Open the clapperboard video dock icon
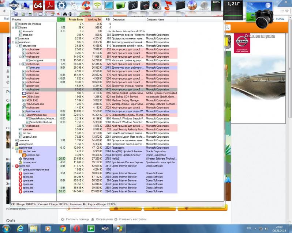This screenshot has width=292, height=233. (x=145, y=5)
